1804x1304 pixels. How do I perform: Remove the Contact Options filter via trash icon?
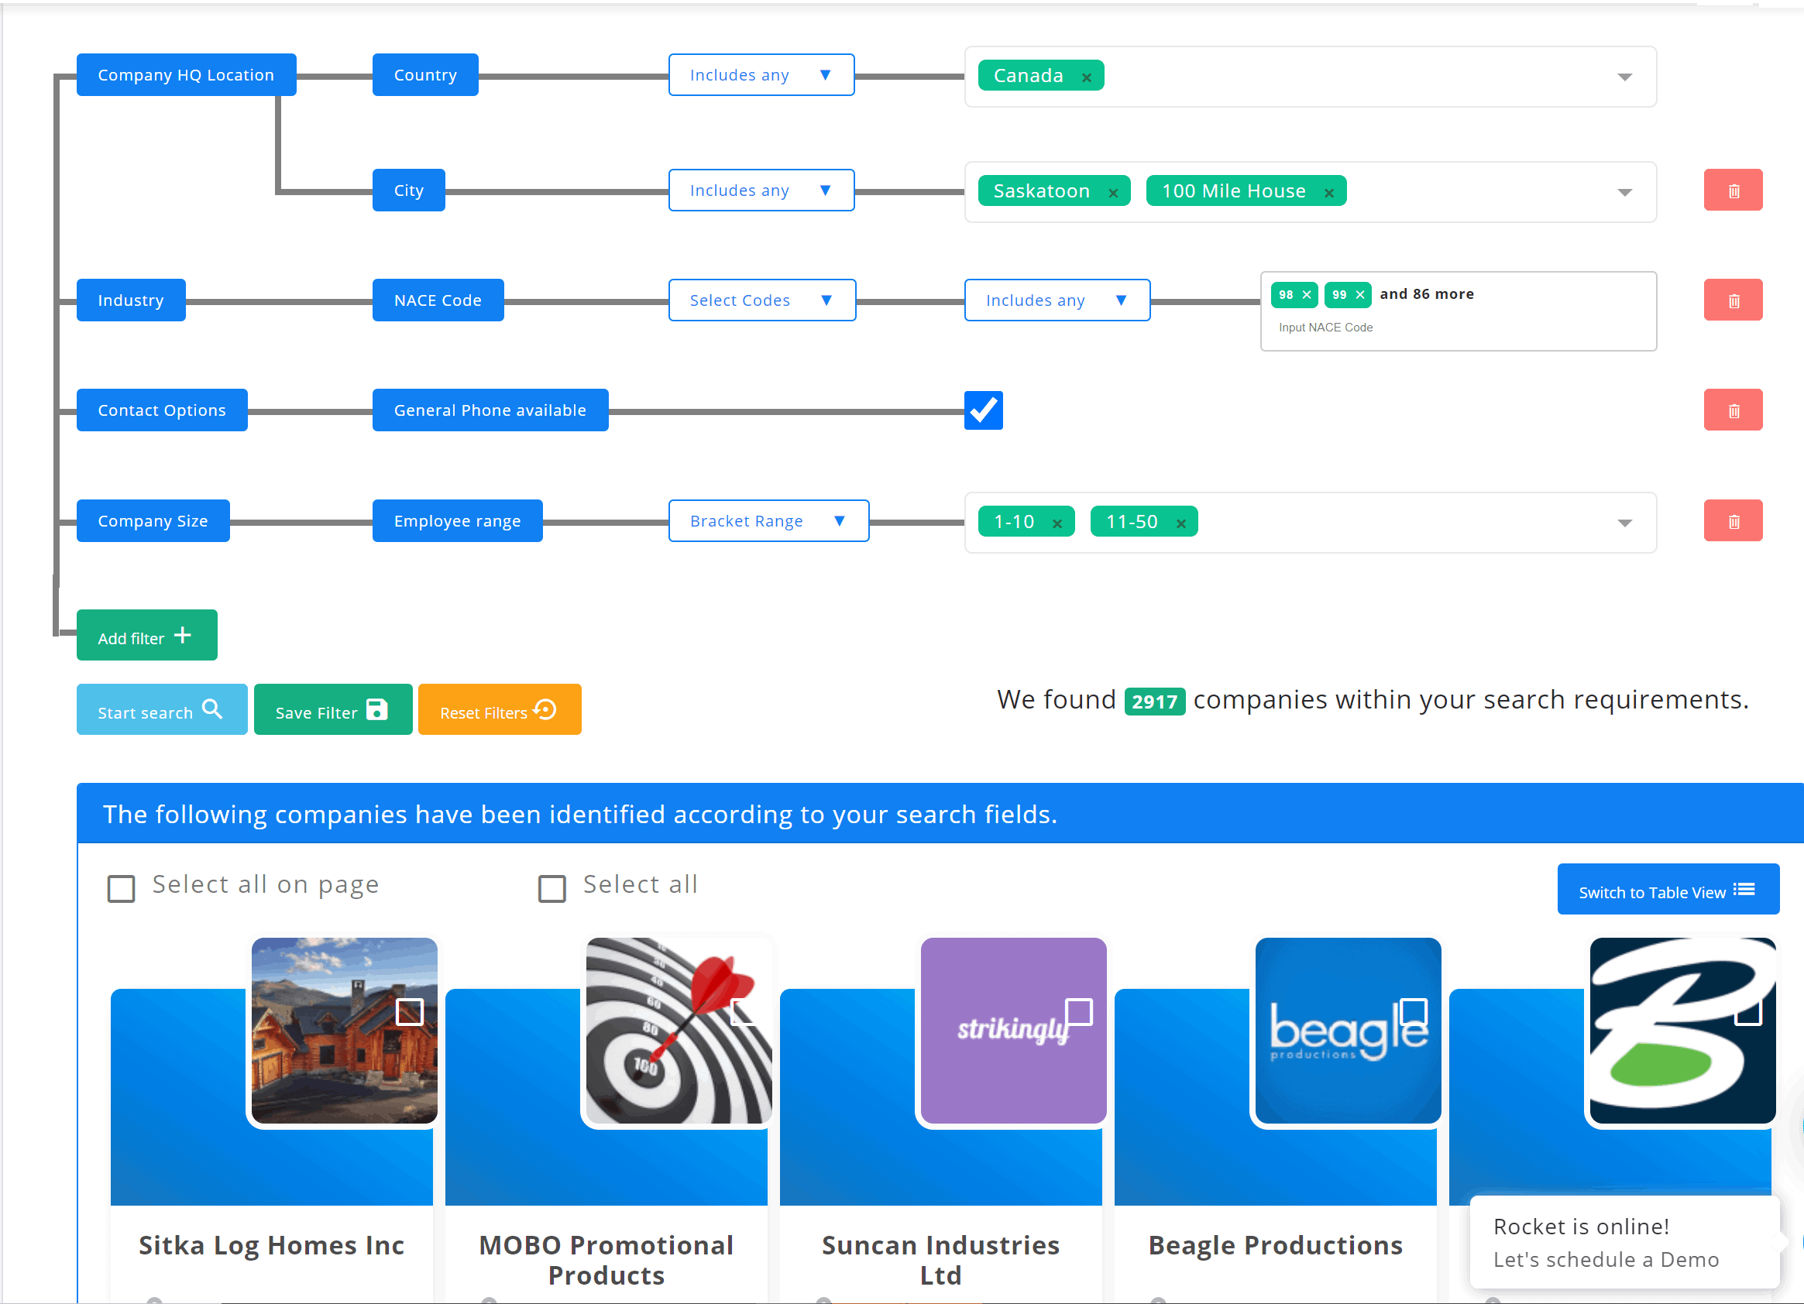pyautogui.click(x=1733, y=410)
